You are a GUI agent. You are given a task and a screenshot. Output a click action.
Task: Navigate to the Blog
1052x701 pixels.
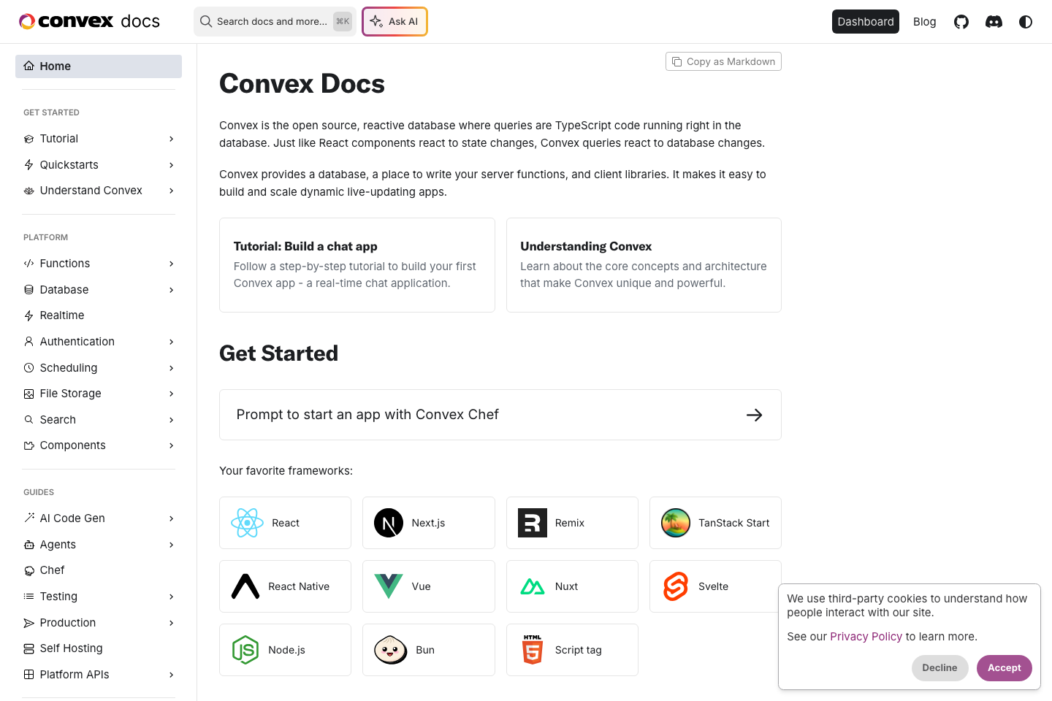coord(924,21)
